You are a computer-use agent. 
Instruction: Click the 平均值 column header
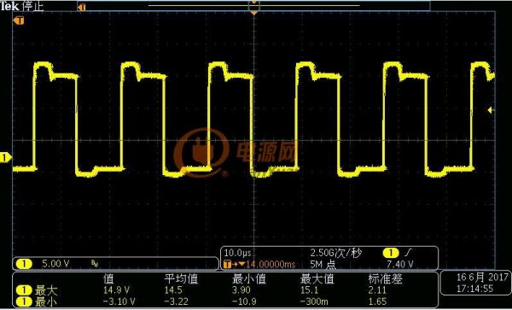181,279
